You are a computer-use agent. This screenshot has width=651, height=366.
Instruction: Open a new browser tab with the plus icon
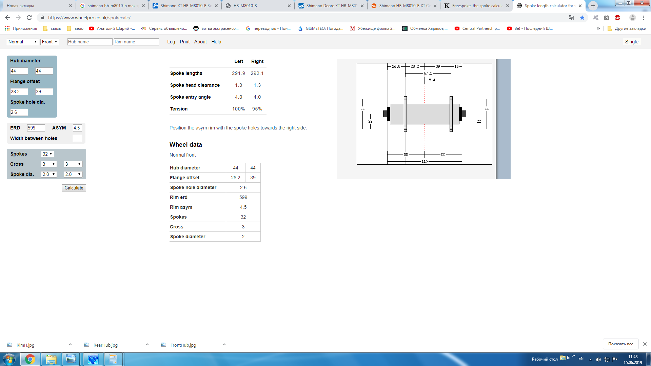[x=593, y=6]
